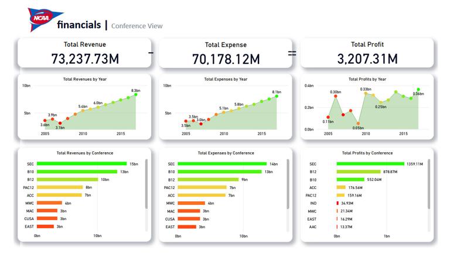450x254 pixels.
Task: Click the Total Revenues by Year title
Action: click(x=84, y=79)
